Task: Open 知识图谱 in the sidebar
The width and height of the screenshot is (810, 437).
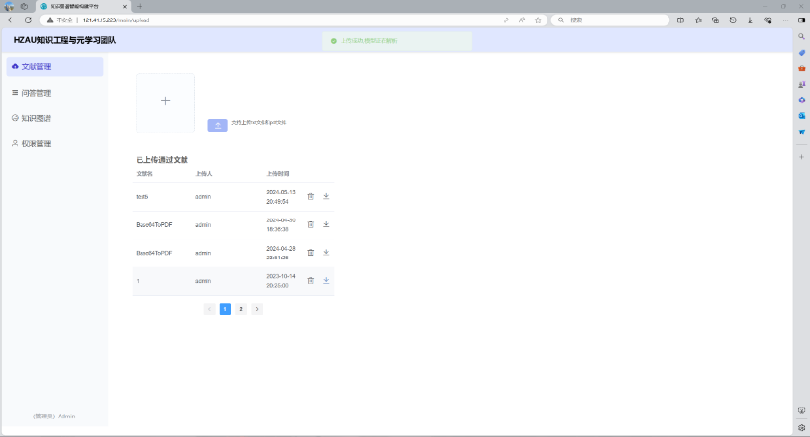Action: click(36, 118)
